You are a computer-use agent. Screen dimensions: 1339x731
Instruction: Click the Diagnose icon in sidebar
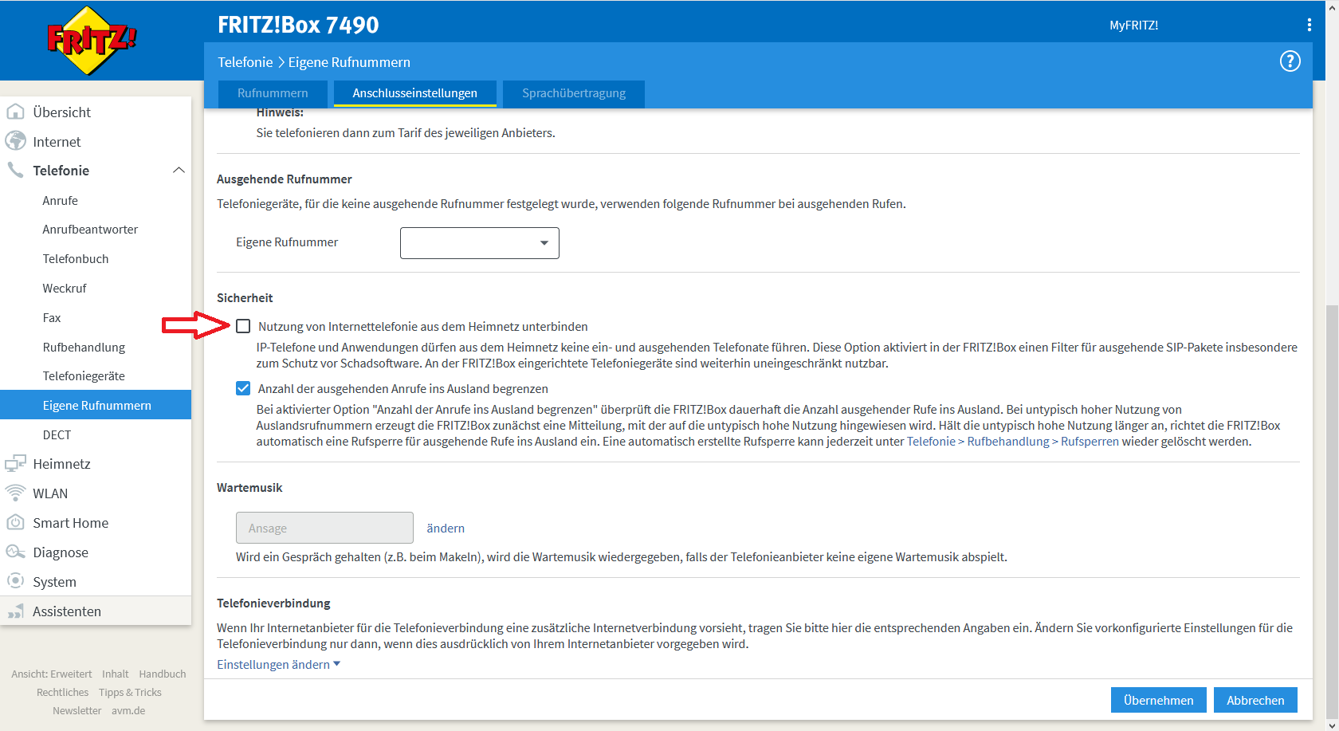click(x=15, y=552)
